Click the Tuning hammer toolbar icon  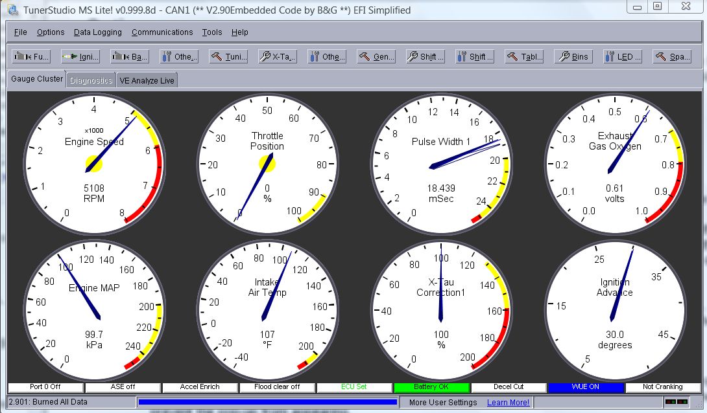point(228,56)
